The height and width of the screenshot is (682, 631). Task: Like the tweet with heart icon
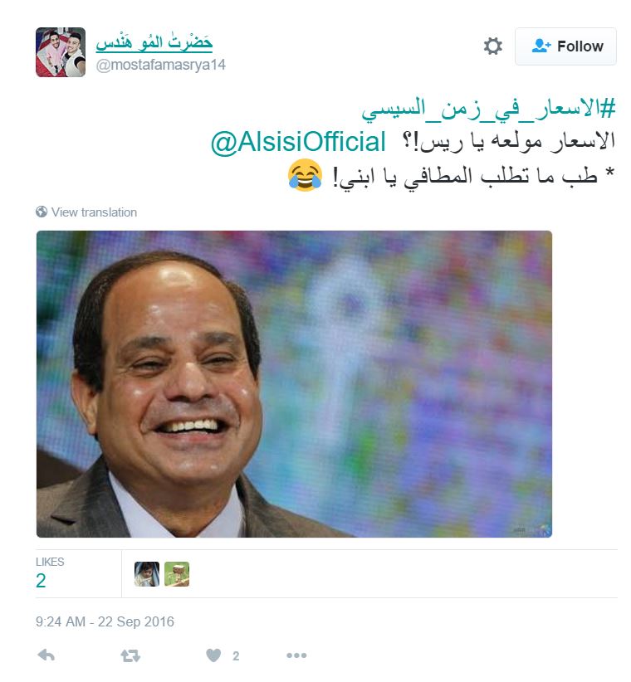click(213, 655)
